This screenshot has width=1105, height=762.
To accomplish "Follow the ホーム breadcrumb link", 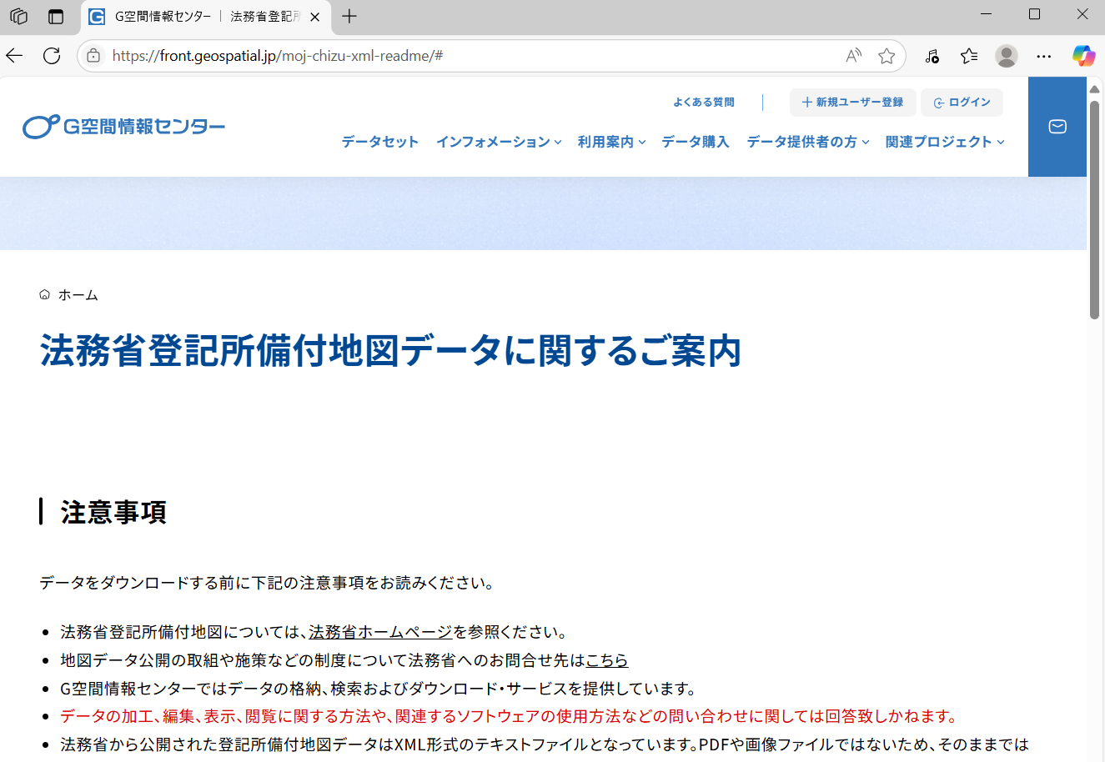I will (78, 295).
